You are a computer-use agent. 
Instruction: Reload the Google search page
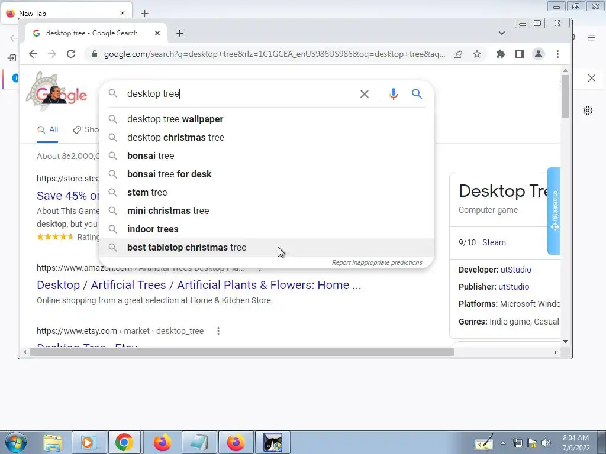[71, 54]
